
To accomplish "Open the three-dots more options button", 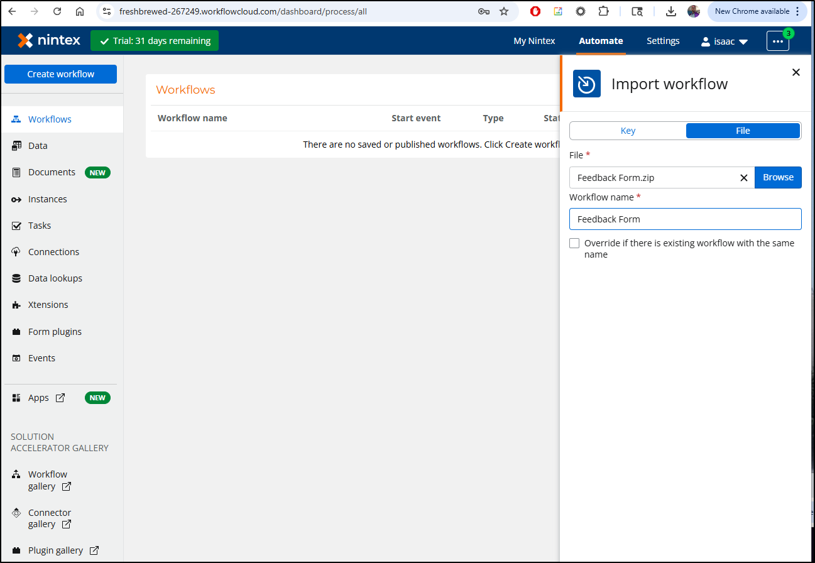I will coord(778,41).
